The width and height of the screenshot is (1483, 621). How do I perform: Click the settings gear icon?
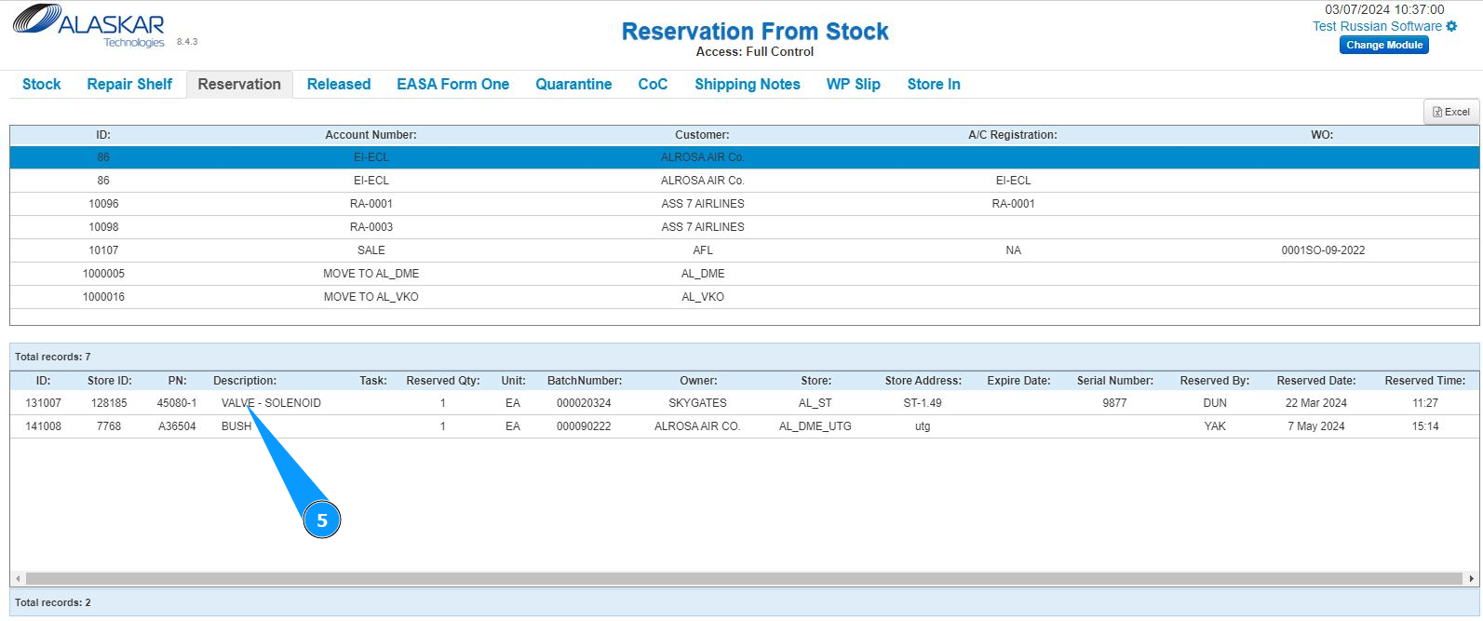point(1451,26)
